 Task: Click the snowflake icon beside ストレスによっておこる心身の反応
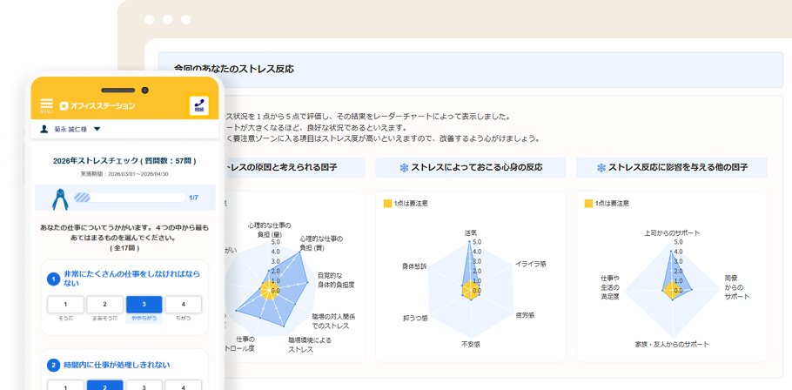(404, 168)
